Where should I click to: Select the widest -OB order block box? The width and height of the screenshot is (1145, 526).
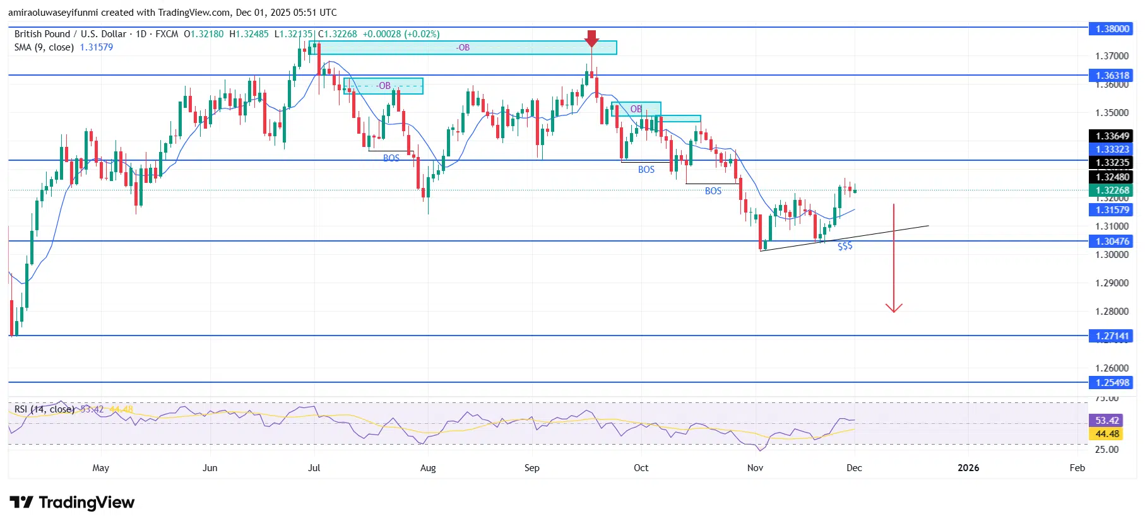coord(463,47)
